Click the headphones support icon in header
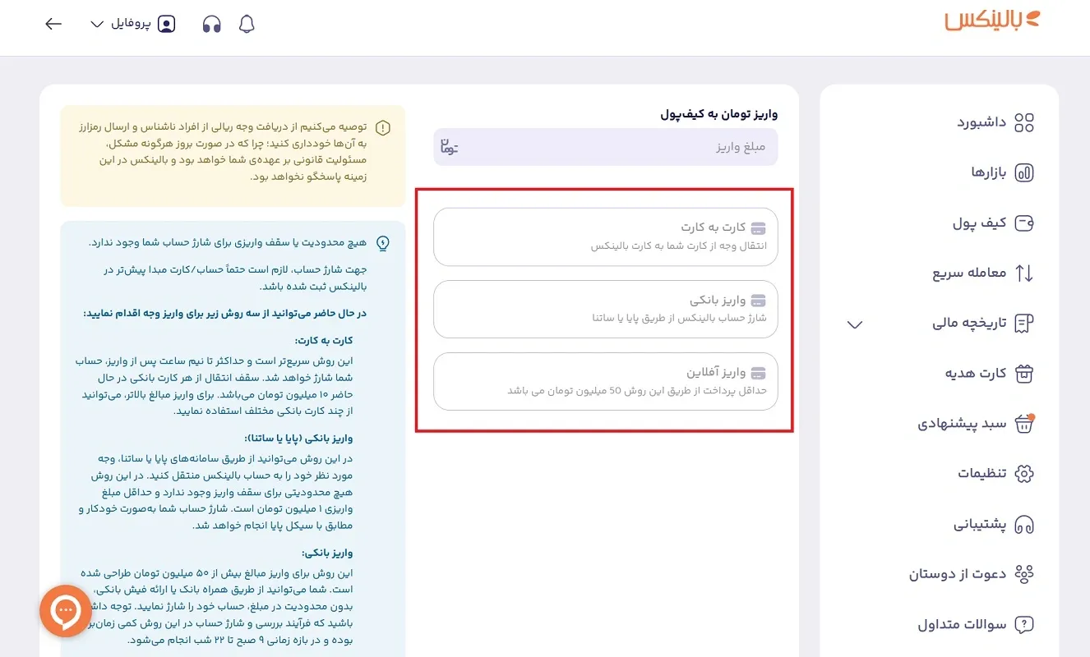Image resolution: width=1090 pixels, height=657 pixels. coord(211,24)
